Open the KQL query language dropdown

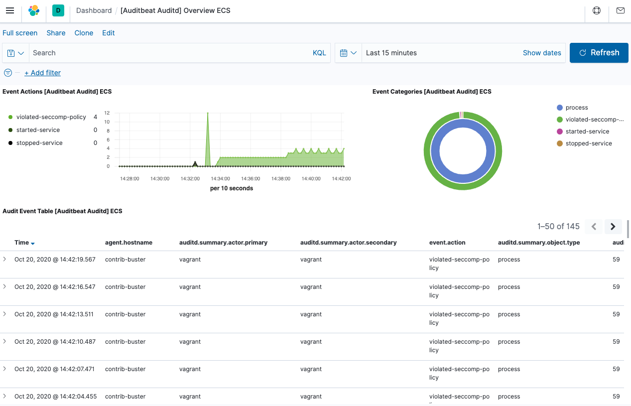pos(319,52)
